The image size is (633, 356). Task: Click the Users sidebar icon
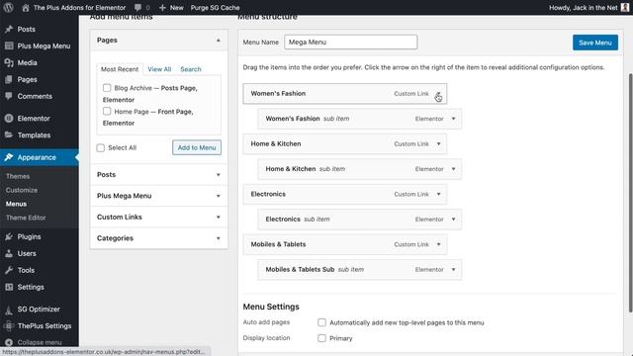pyautogui.click(x=9, y=253)
